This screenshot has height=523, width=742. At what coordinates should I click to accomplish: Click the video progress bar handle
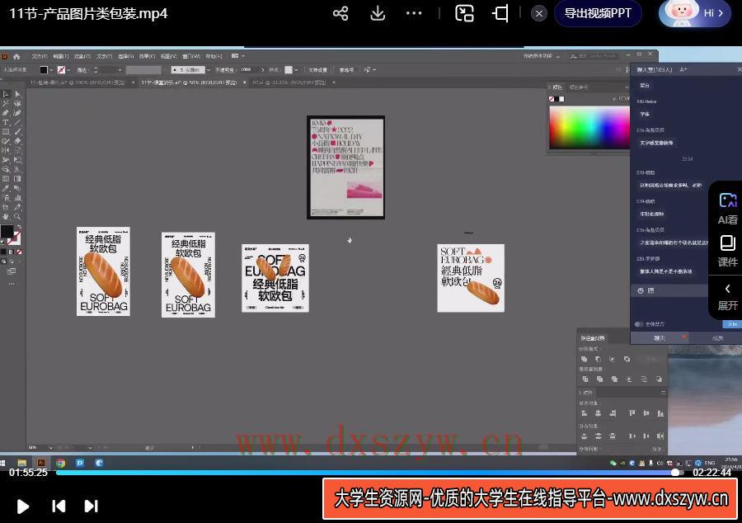(x=675, y=473)
